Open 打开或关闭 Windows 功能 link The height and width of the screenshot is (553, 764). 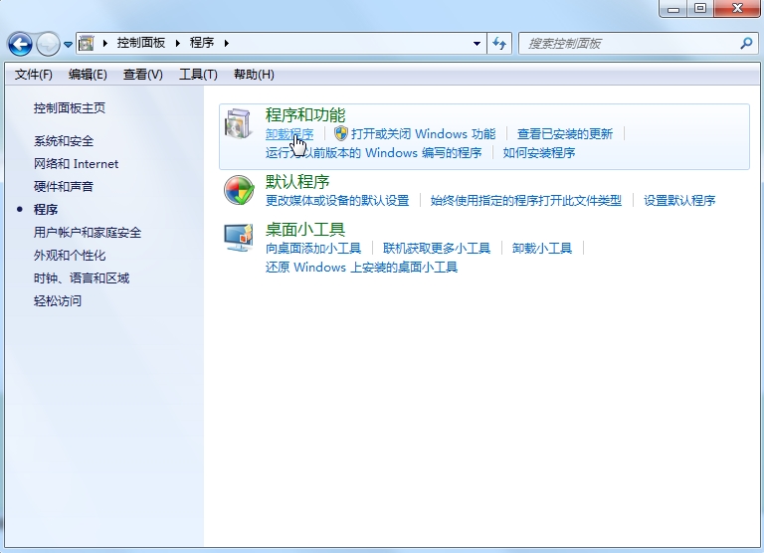pos(424,134)
